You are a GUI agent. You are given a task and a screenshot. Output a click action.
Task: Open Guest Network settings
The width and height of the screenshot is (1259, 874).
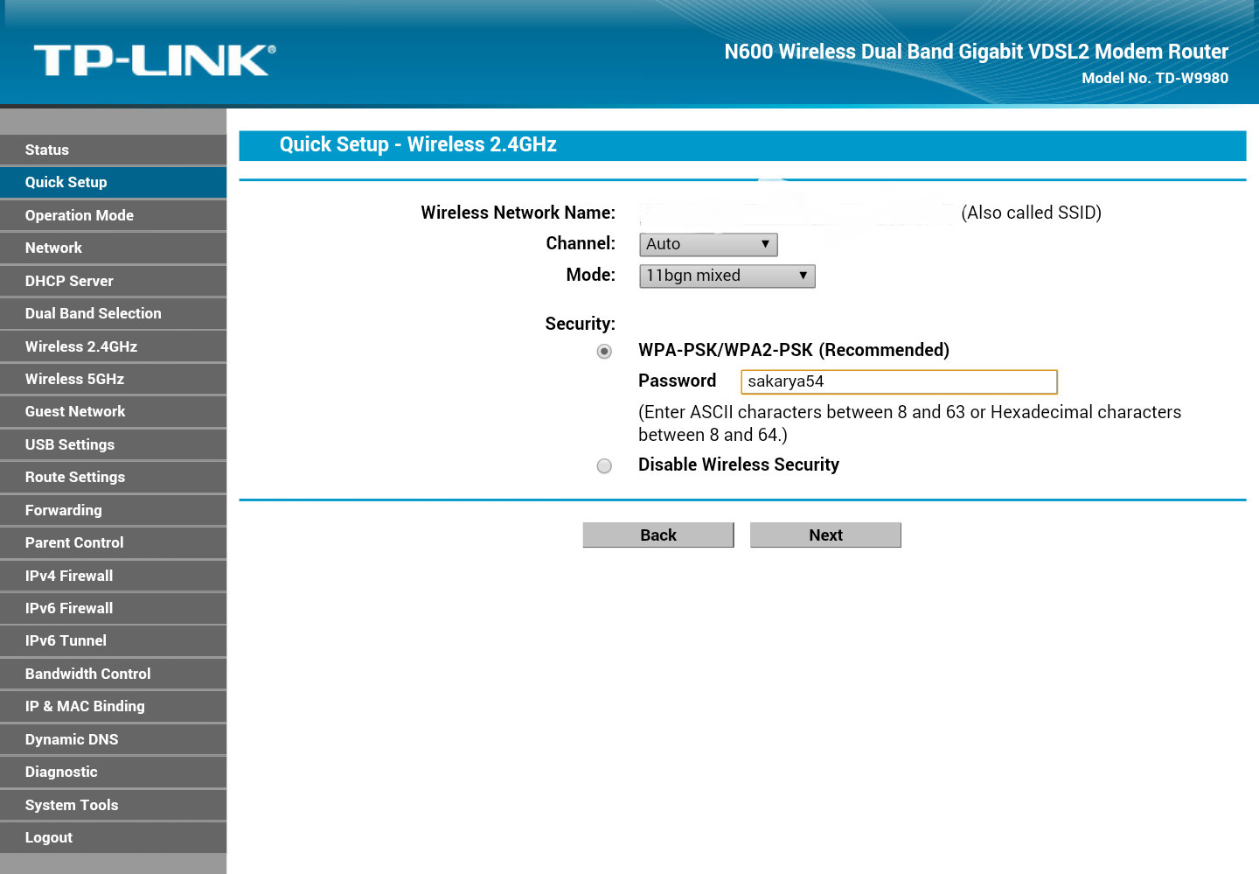113,411
